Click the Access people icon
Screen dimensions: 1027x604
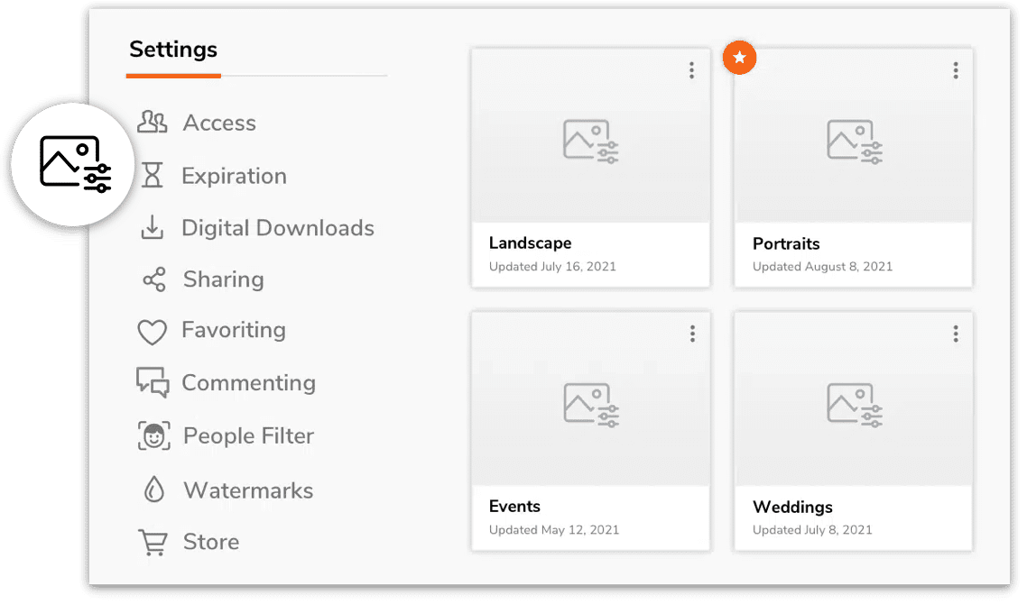tap(153, 123)
